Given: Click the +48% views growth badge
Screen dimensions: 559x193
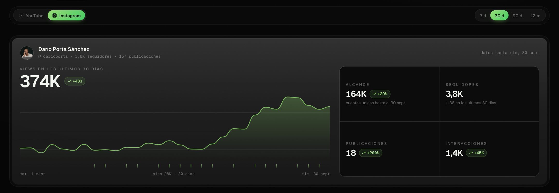Looking at the screenshot, I should 75,81.
